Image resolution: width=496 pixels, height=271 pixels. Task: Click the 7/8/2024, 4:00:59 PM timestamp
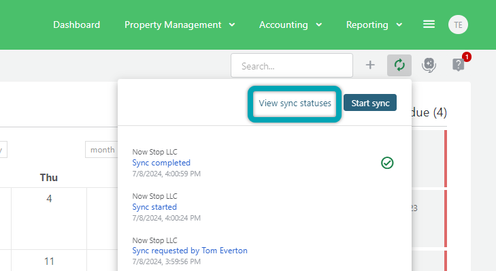pos(167,174)
